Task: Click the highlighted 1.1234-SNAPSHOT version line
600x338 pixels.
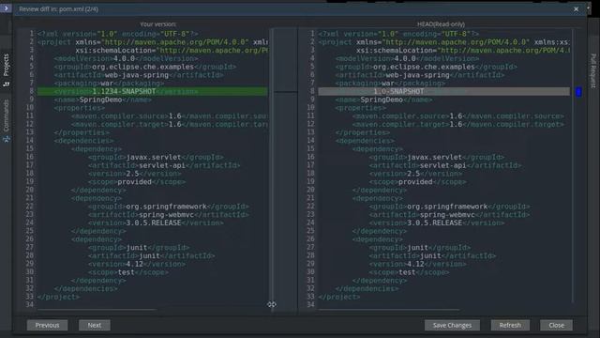Action: point(153,91)
